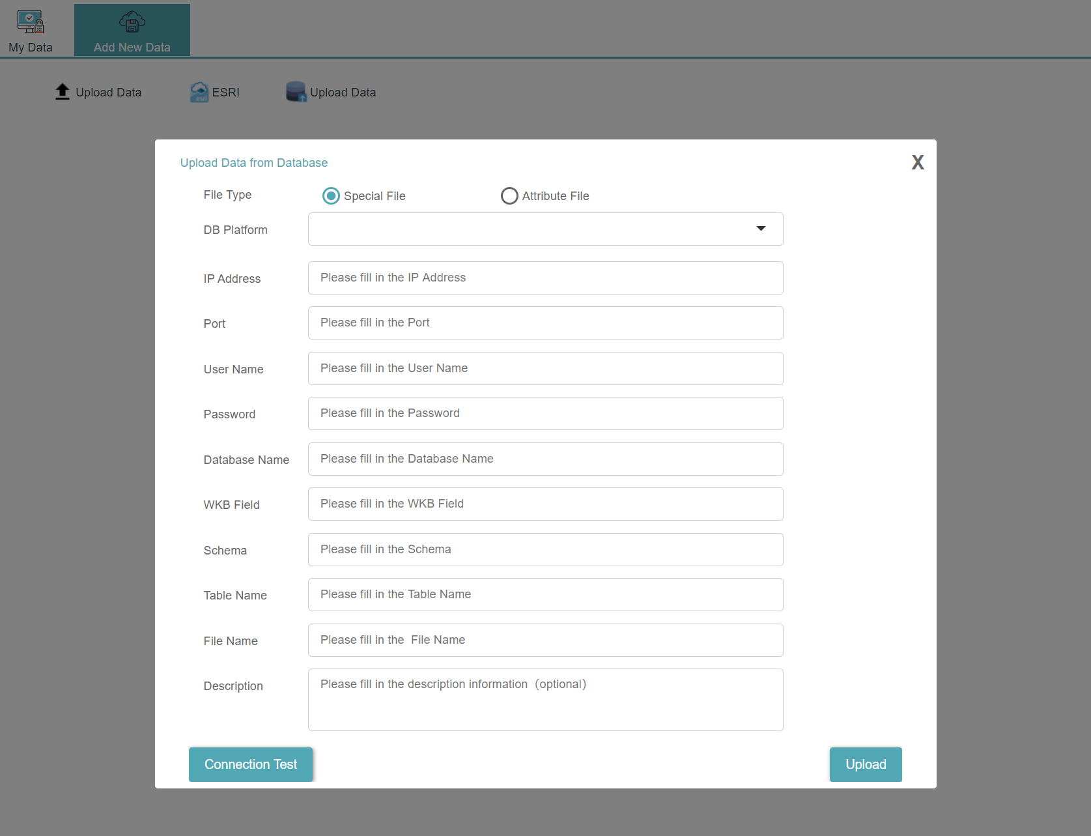Click the ESRI cloud icon
Image resolution: width=1091 pixels, height=836 pixels.
tap(199, 92)
